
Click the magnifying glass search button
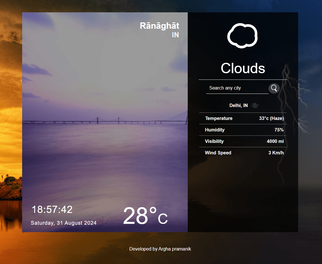pos(274,88)
